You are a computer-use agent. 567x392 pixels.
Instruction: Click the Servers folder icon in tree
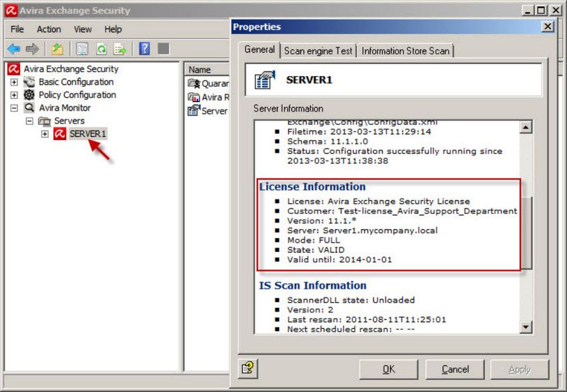44,121
